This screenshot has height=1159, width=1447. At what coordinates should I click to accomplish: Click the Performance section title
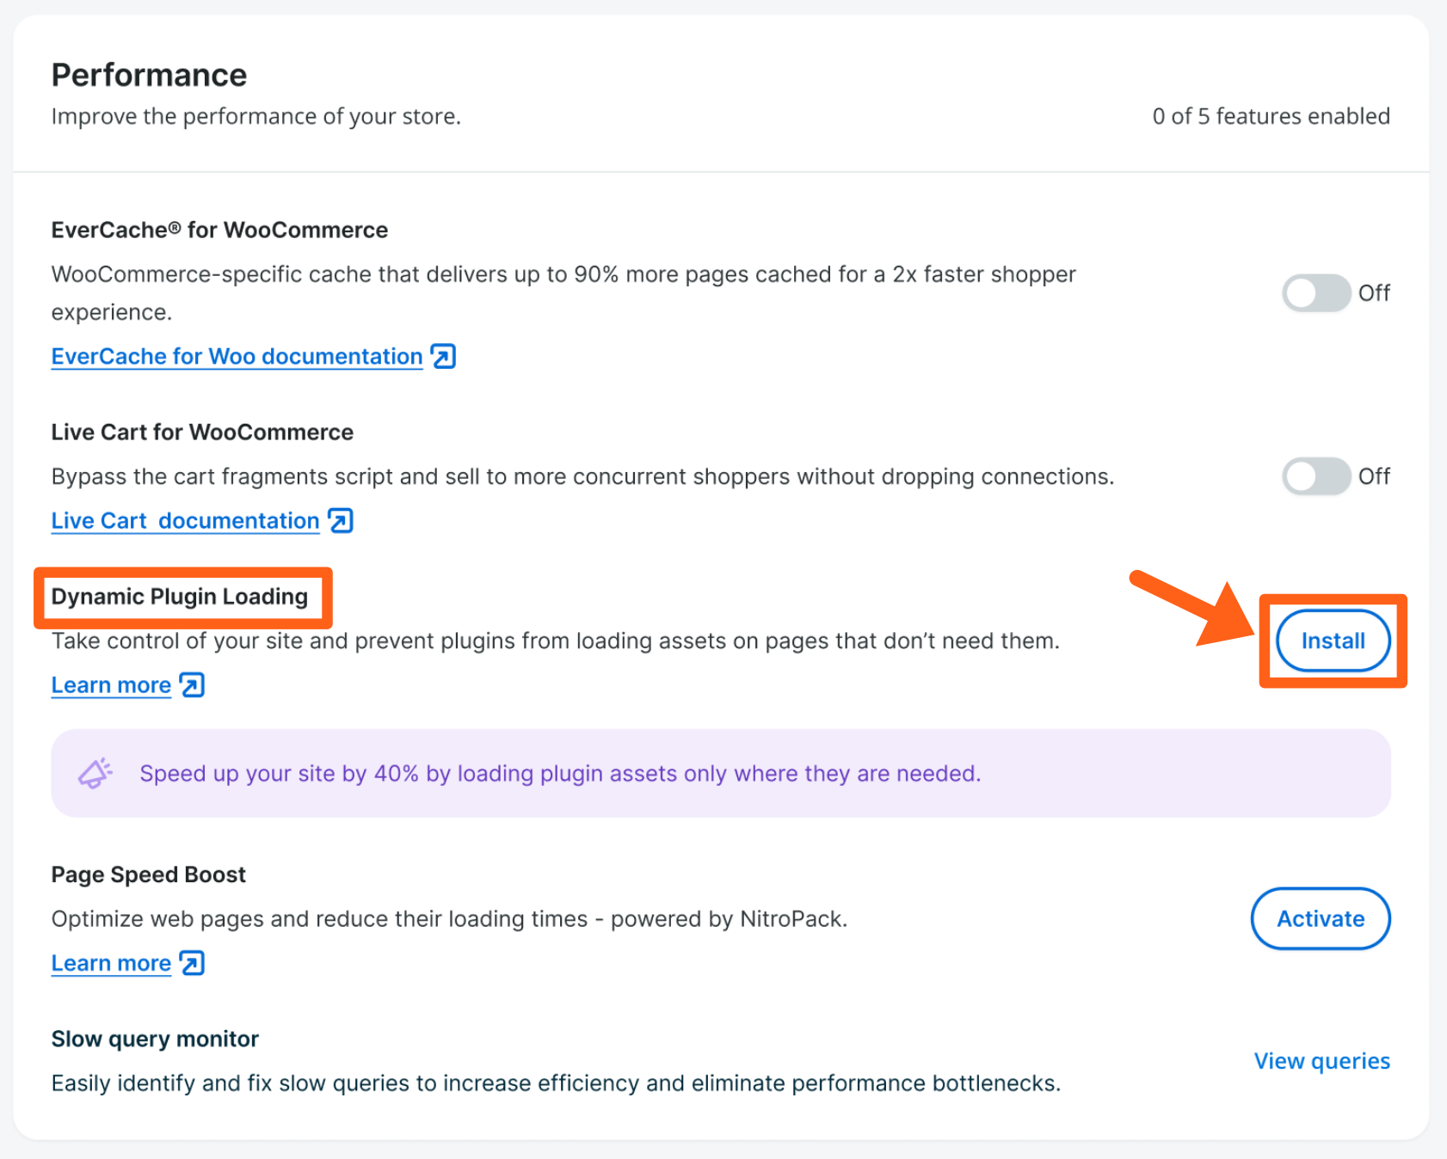(149, 75)
